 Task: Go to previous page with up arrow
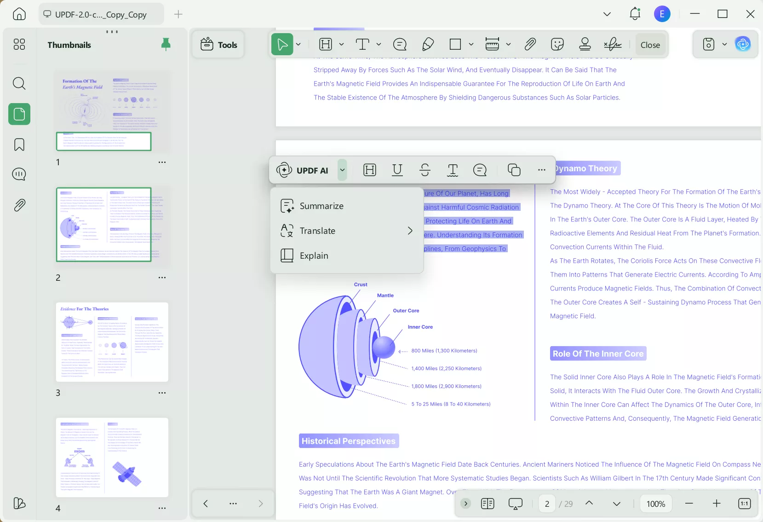[x=589, y=504]
